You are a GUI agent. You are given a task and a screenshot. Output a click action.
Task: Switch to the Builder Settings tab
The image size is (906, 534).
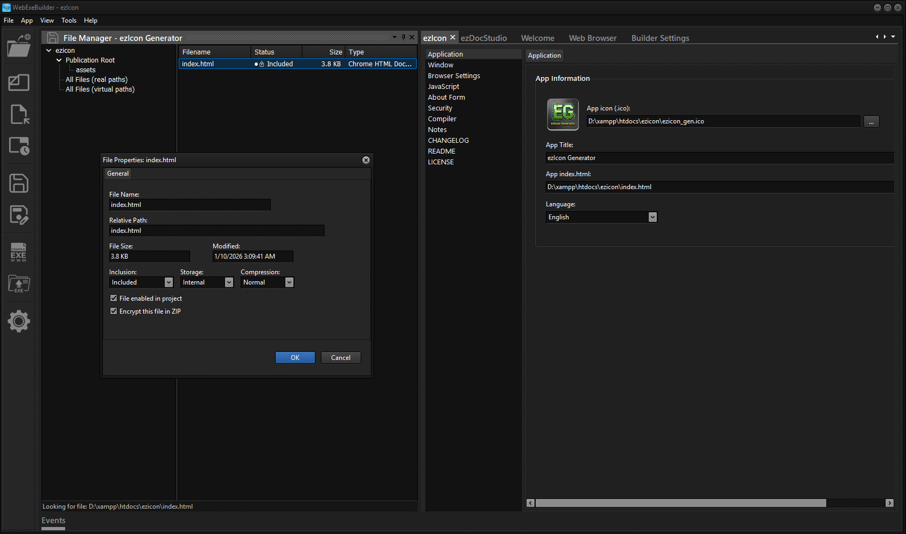coord(660,38)
